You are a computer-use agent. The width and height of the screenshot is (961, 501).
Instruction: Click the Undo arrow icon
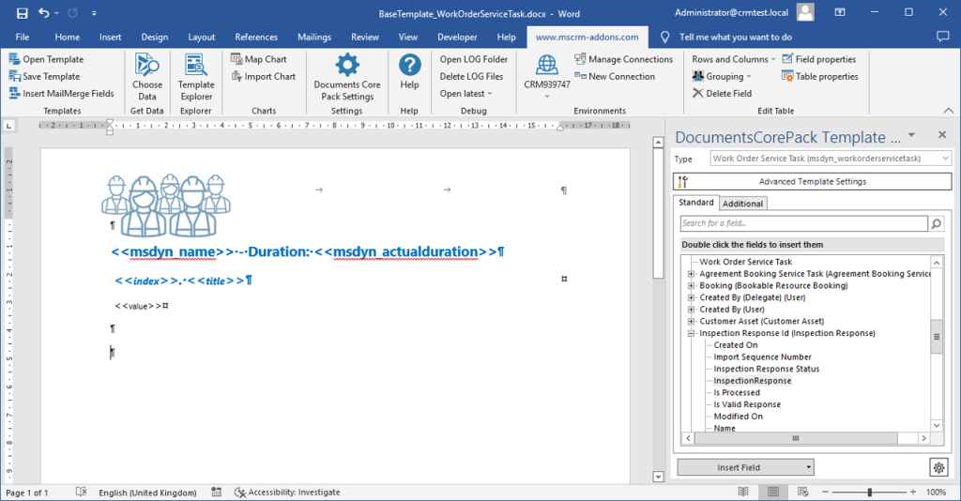(x=43, y=12)
